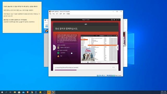Image resolution: width=167 pixels, height=94 pixels.
Task: Go to previous installer slide arrow
Action: [54, 48]
